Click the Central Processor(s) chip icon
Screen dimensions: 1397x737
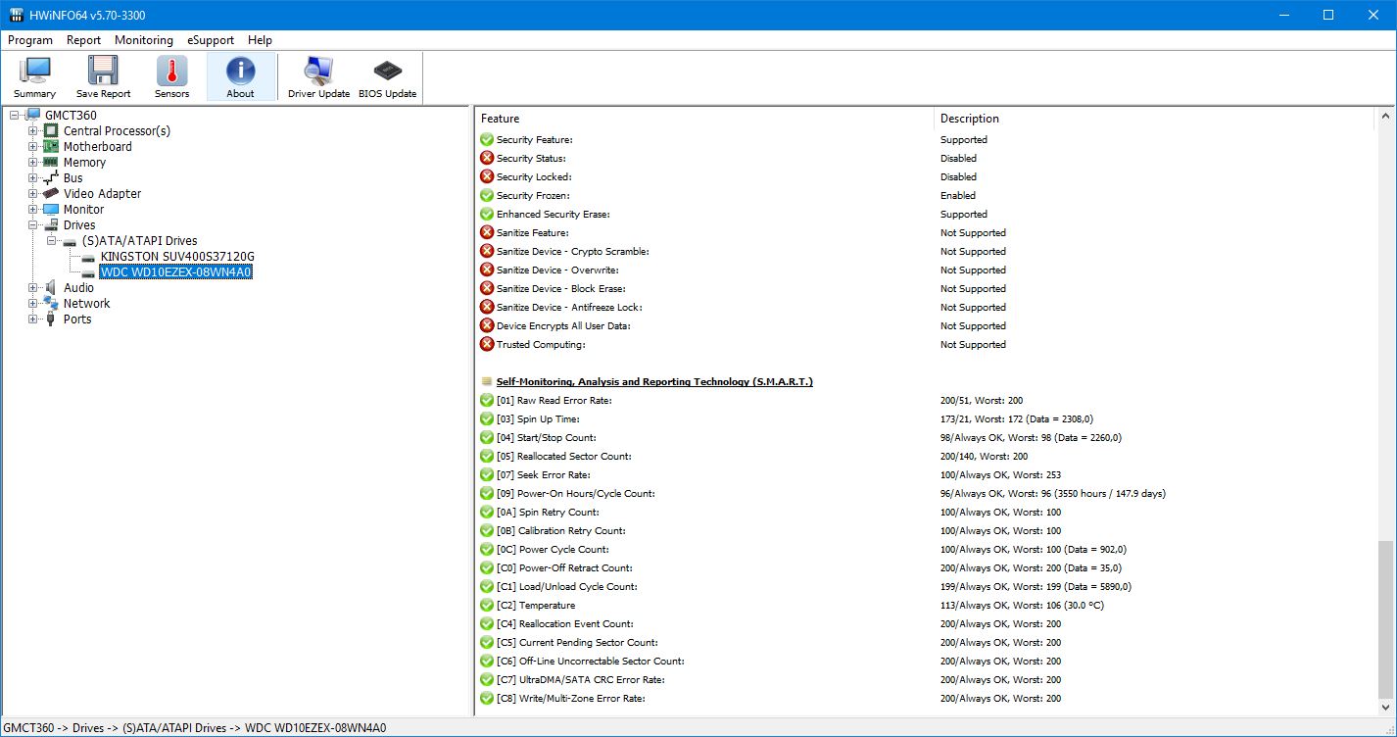(52, 131)
